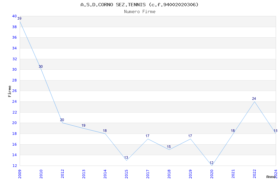This screenshot has height=180, width=279.
Task: Select the y-axis tick label 26
Action: click(14, 91)
